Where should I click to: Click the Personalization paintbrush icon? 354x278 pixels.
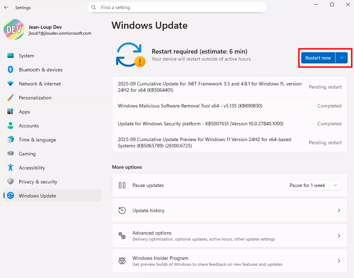[x=10, y=98]
